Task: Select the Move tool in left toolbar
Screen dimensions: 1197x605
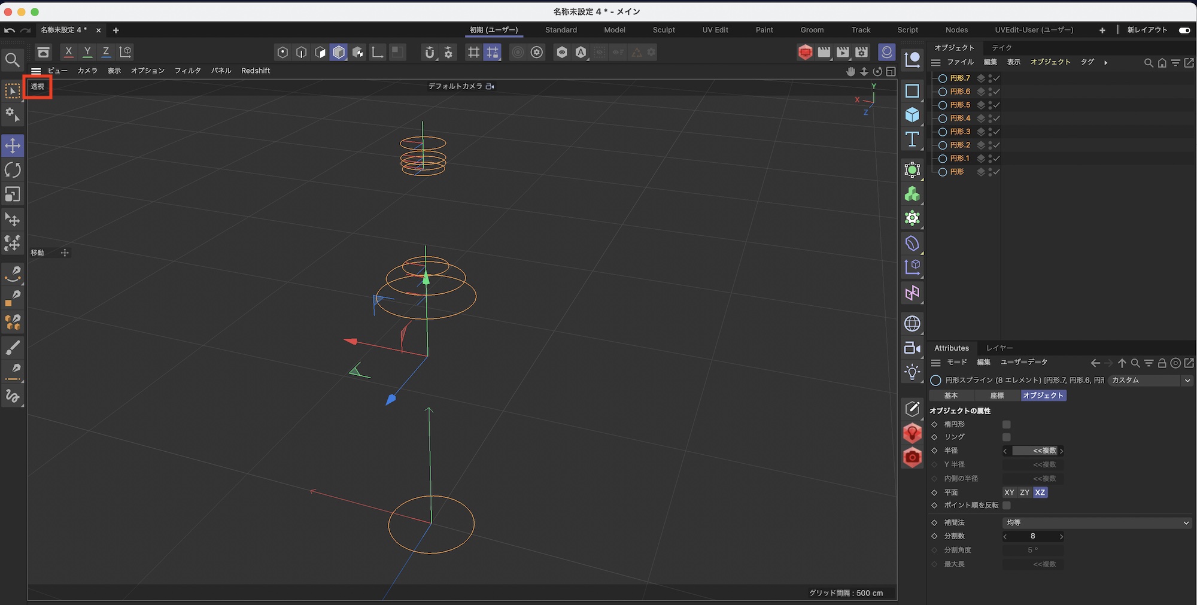Action: pos(13,145)
